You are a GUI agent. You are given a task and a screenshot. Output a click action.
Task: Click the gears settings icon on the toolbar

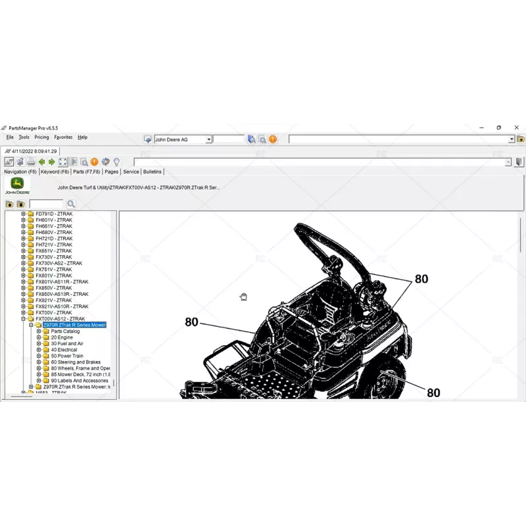(x=105, y=162)
